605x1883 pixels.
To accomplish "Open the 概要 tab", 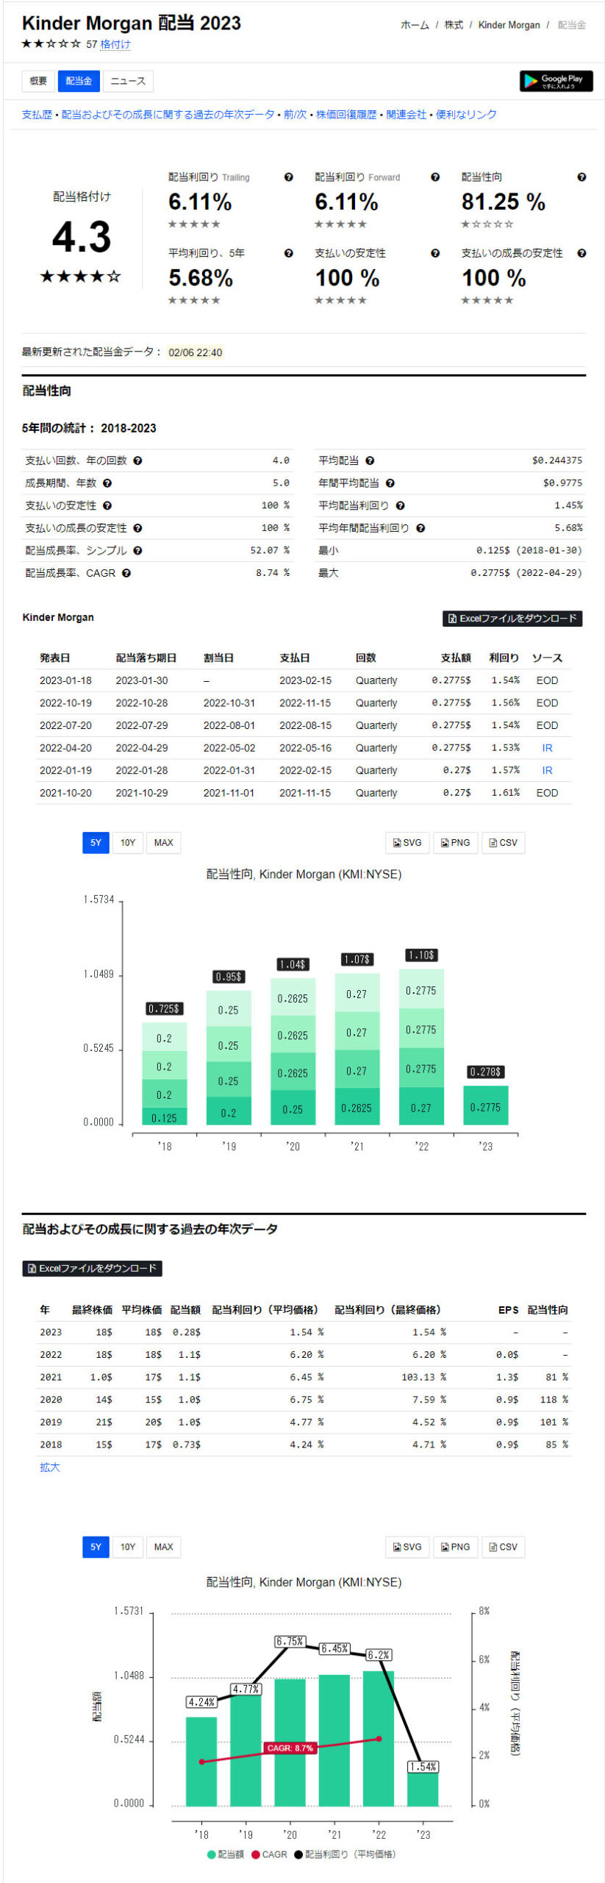I will (x=38, y=81).
